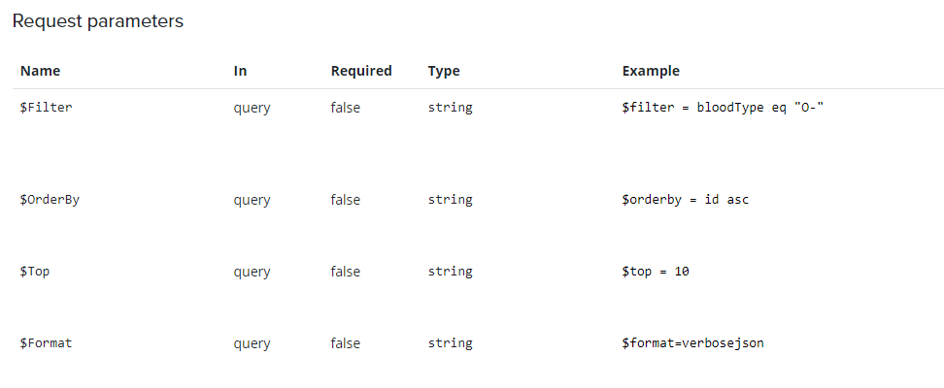Click 'query' in the $Filter row

tap(252, 108)
